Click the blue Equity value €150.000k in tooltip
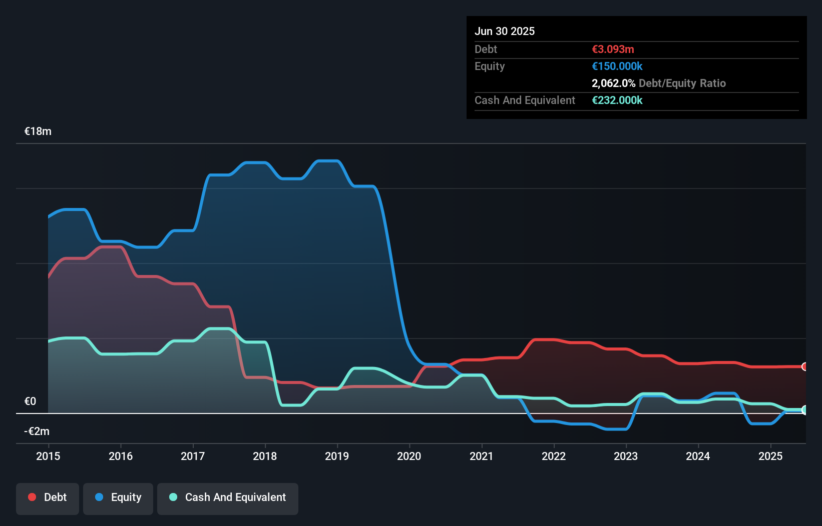 pyautogui.click(x=617, y=66)
